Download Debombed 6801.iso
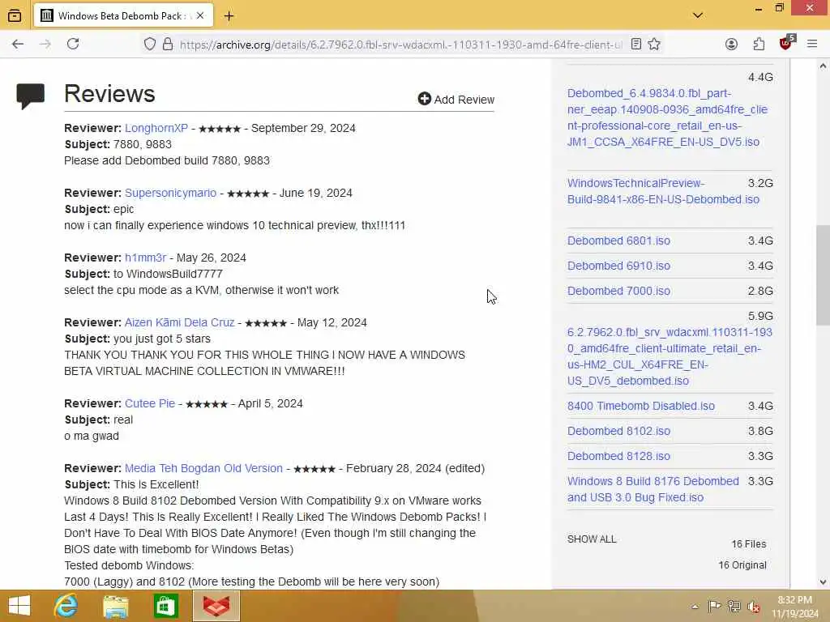The height and width of the screenshot is (622, 830). [618, 241]
